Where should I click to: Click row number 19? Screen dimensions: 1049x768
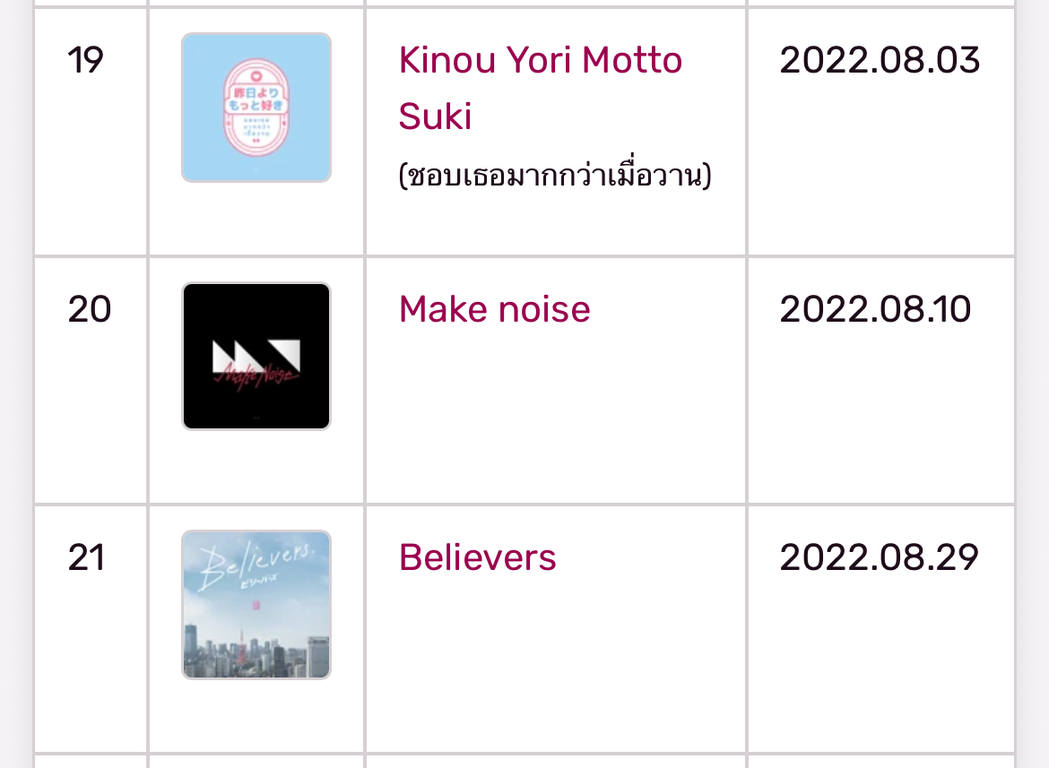[x=86, y=60]
